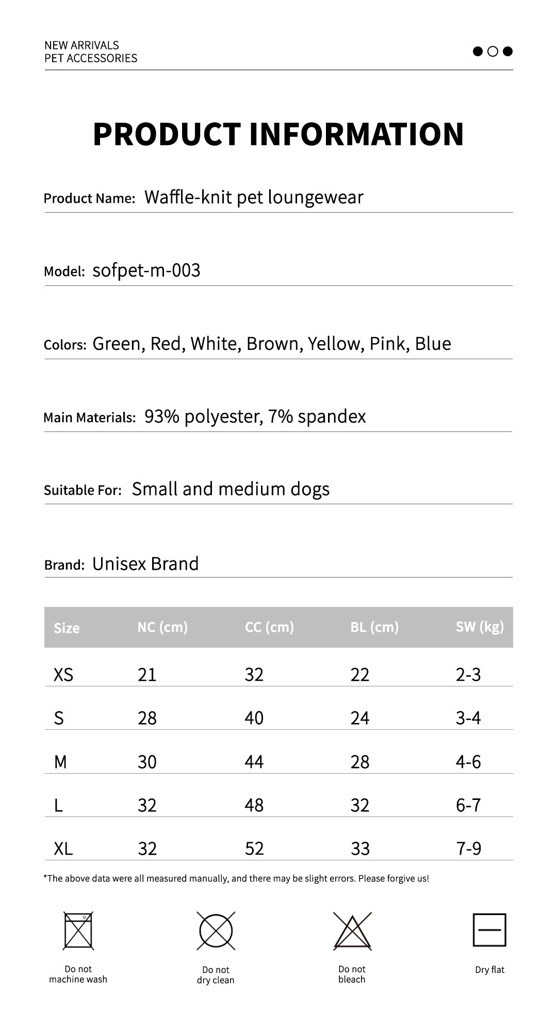Select the XL size row label
The height and width of the screenshot is (1026, 557).
(x=63, y=848)
